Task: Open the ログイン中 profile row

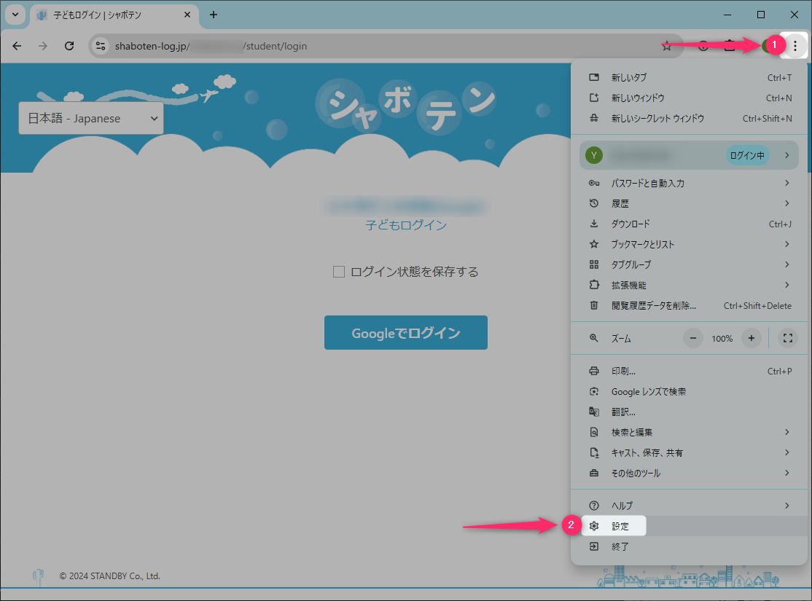Action: pyautogui.click(x=690, y=155)
